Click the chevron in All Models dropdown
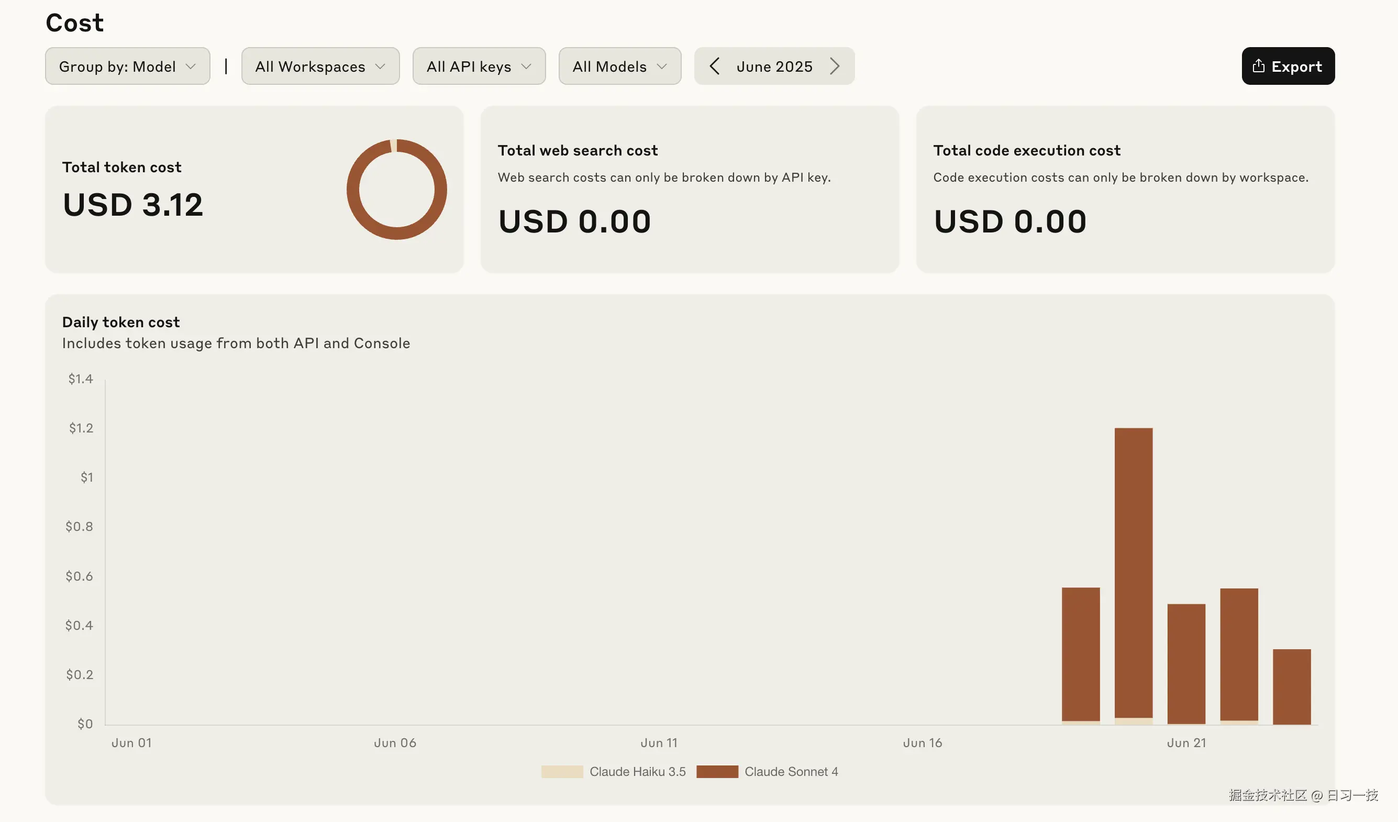1398x822 pixels. click(661, 66)
